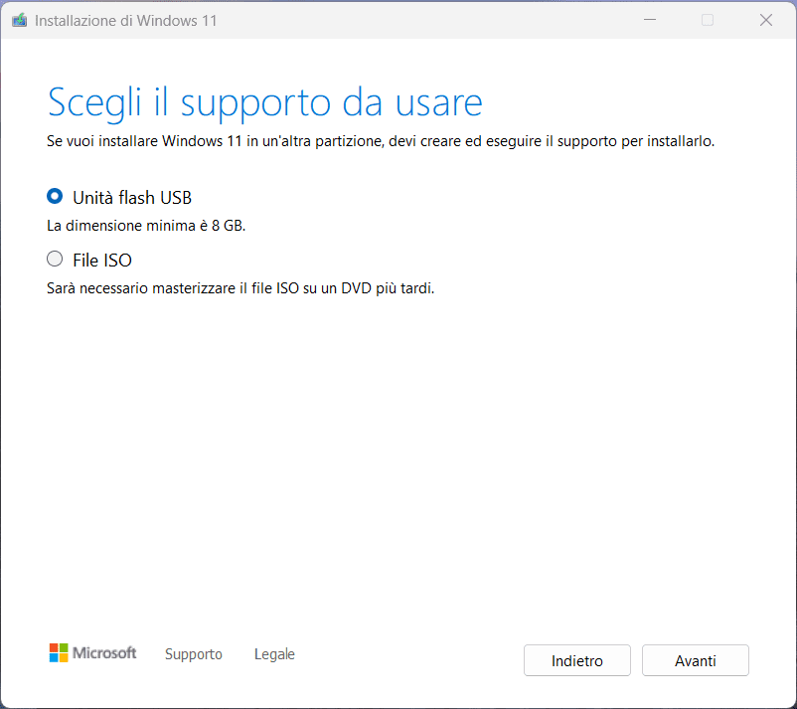
Task: Click the instruction text about installing on another partition
Action: point(381,141)
